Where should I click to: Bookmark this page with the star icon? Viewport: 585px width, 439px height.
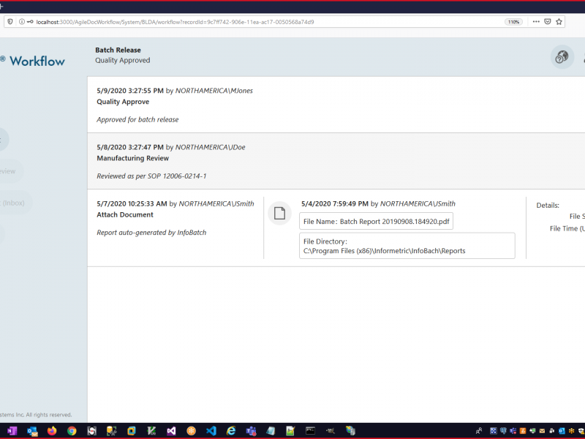pos(559,22)
